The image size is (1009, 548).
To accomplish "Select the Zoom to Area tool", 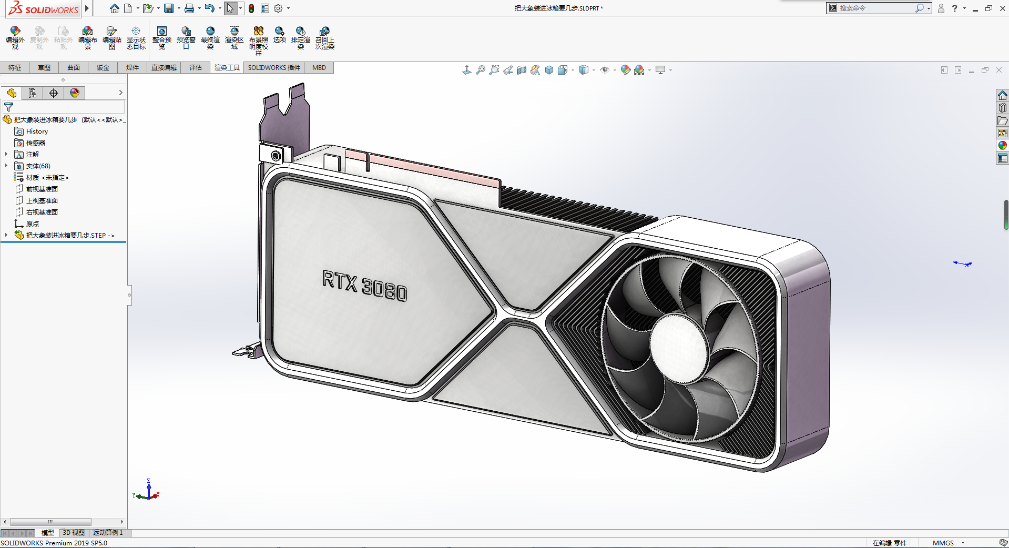I will click(494, 70).
